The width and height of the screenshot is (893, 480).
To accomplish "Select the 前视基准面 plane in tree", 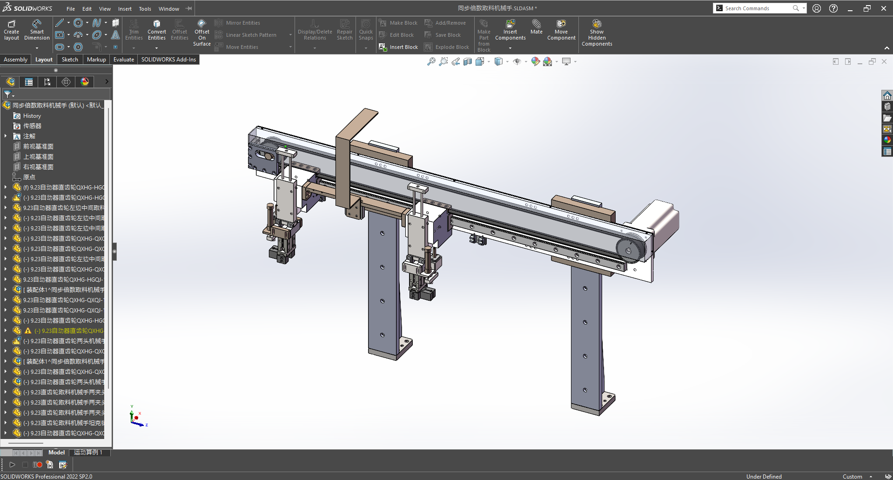I will tap(38, 147).
